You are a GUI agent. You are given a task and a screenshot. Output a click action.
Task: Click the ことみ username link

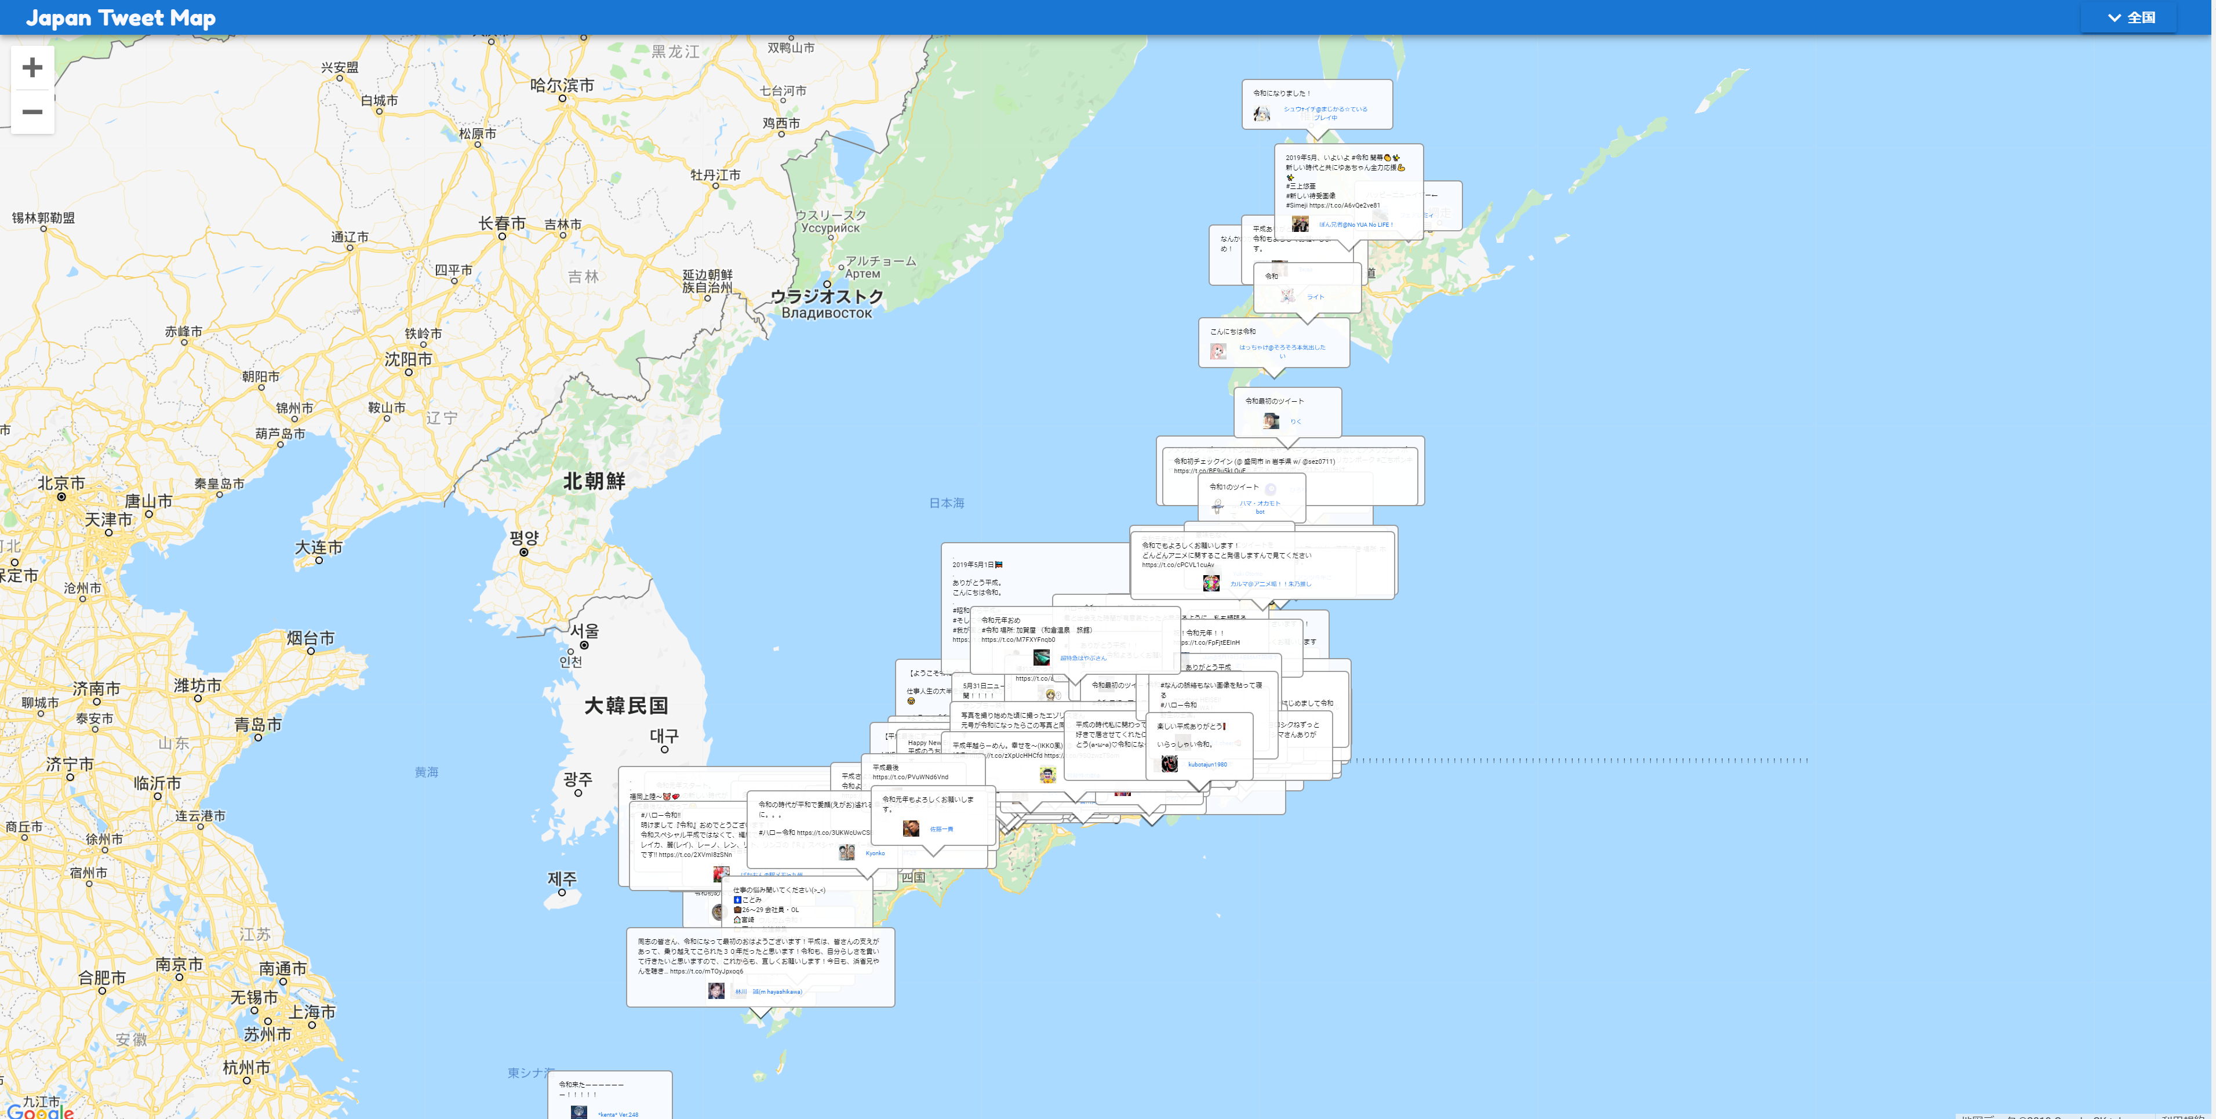pos(753,899)
